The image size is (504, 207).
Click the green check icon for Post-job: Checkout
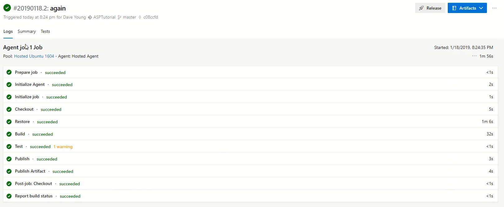click(x=9, y=184)
